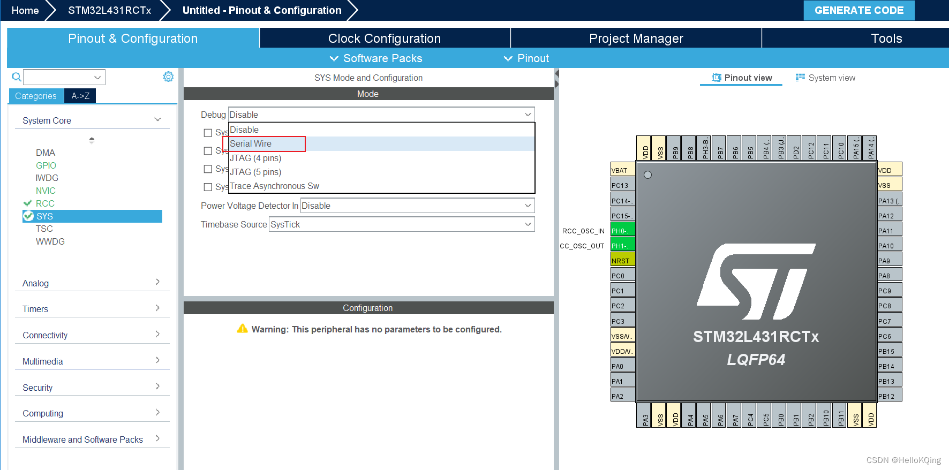Select DMA in System Core list

point(46,153)
